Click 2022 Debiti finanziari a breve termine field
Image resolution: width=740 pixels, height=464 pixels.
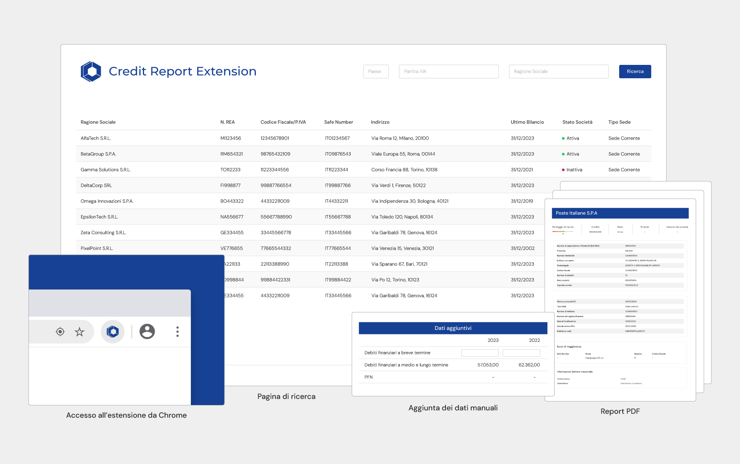tap(521, 353)
